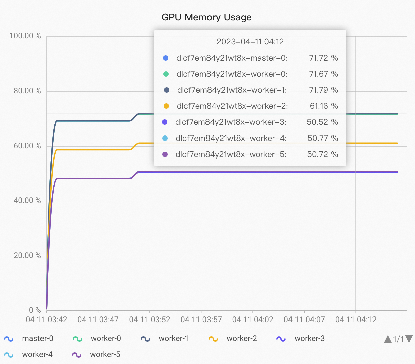
Task: Toggle visibility of the worker-4 series
Action: (x=37, y=354)
